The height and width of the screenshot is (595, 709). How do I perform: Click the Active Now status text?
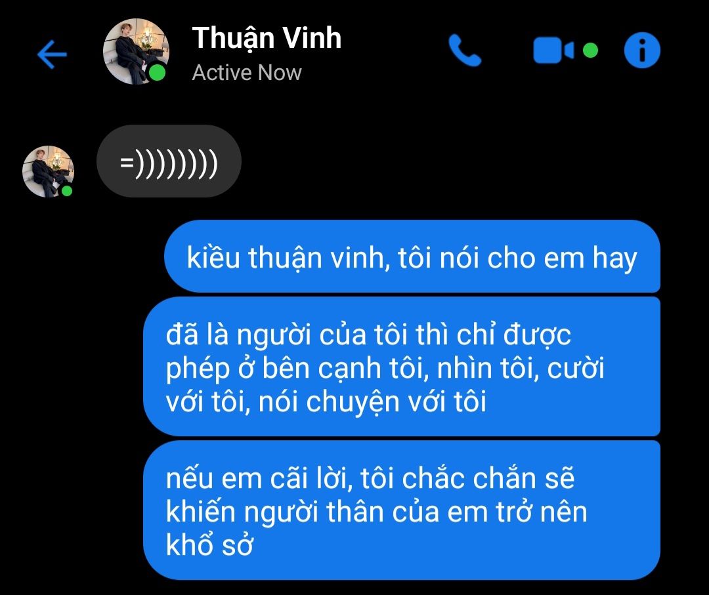246,73
